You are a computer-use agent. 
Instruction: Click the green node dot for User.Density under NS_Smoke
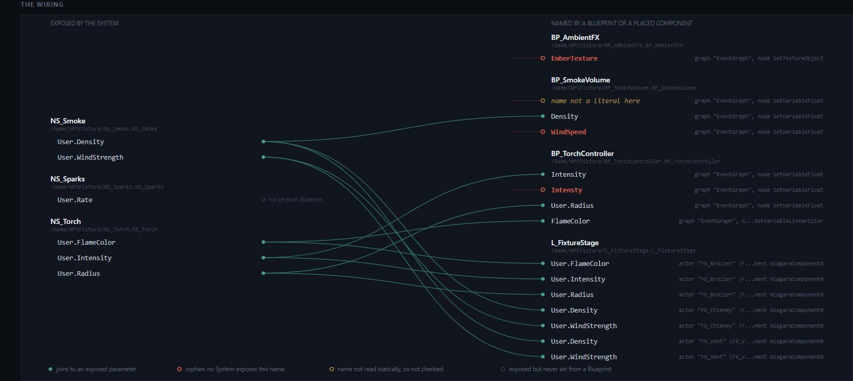click(x=263, y=142)
